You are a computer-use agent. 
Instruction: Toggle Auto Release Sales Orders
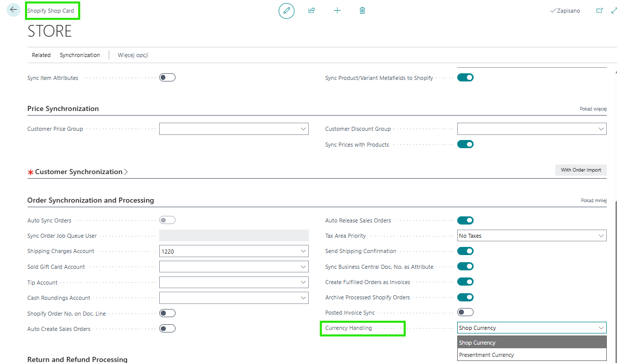click(465, 220)
